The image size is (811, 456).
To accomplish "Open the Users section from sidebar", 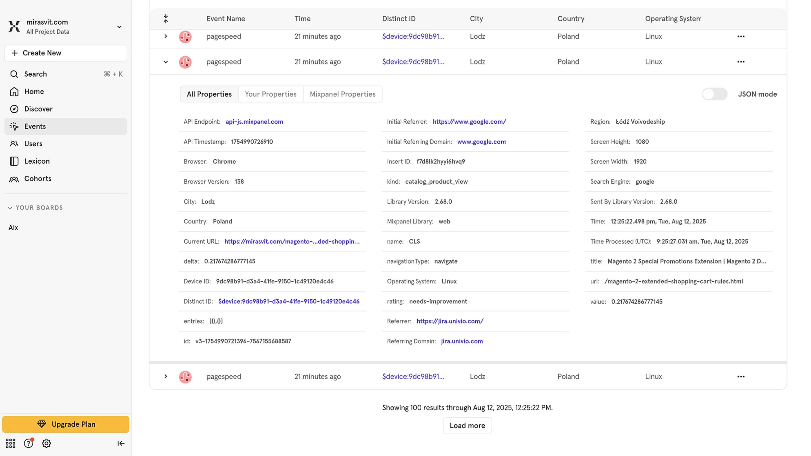I will pos(33,143).
